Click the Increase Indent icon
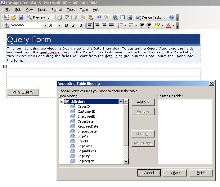The height and width of the screenshot is (187, 220). point(149,25)
